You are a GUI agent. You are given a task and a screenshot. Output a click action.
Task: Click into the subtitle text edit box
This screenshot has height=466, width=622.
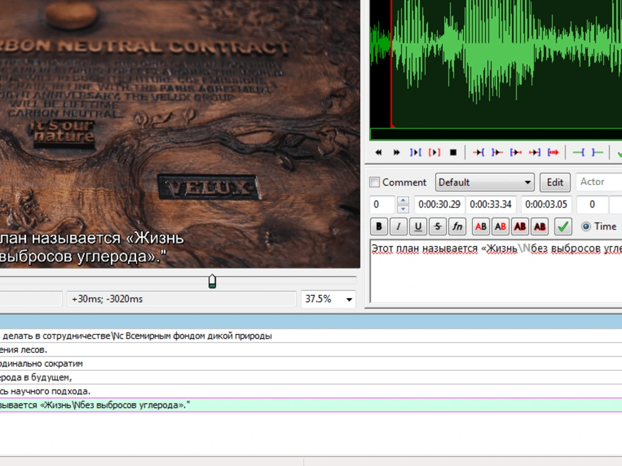(496, 272)
